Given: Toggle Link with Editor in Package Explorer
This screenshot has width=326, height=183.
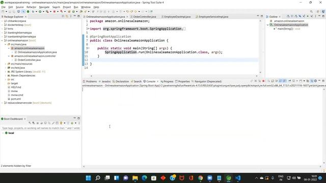Looking at the screenshot, I should pyautogui.click(x=67, y=16).
